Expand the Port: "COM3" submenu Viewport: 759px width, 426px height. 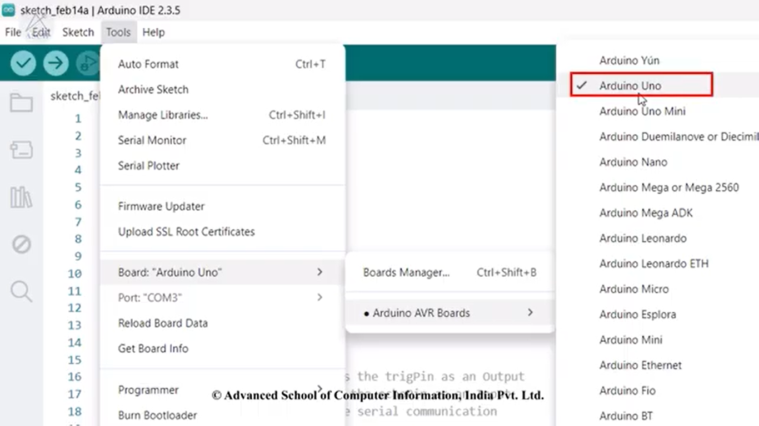pyautogui.click(x=222, y=298)
